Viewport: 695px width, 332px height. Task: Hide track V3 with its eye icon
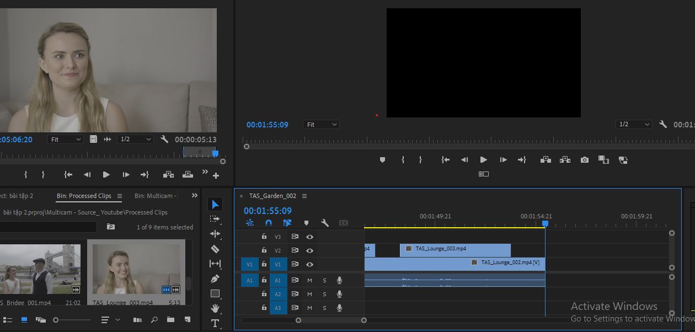pos(310,237)
